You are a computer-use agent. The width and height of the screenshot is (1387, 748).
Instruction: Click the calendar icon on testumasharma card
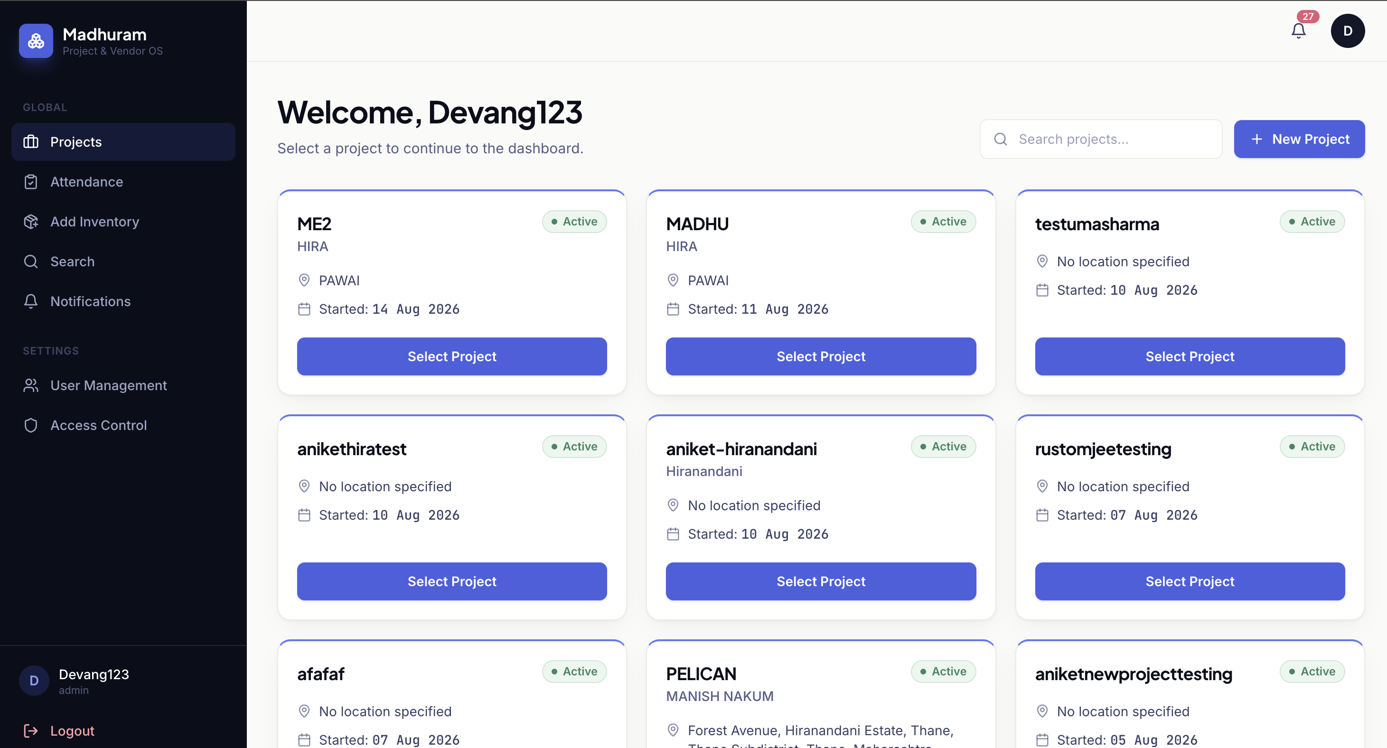[1042, 290]
